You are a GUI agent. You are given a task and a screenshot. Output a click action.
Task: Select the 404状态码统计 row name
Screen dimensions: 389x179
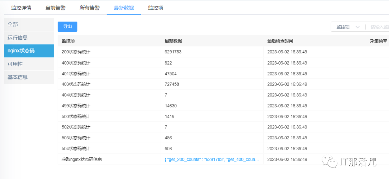[x=76, y=95]
